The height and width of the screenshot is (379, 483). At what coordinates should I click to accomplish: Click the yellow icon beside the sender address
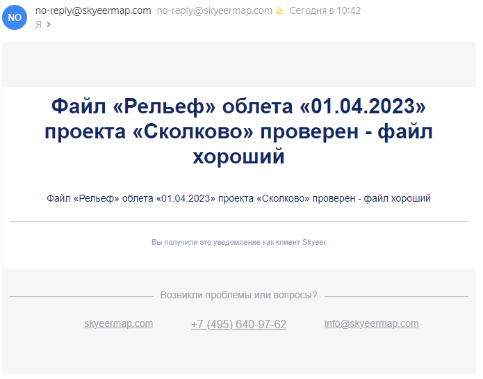click(x=279, y=11)
